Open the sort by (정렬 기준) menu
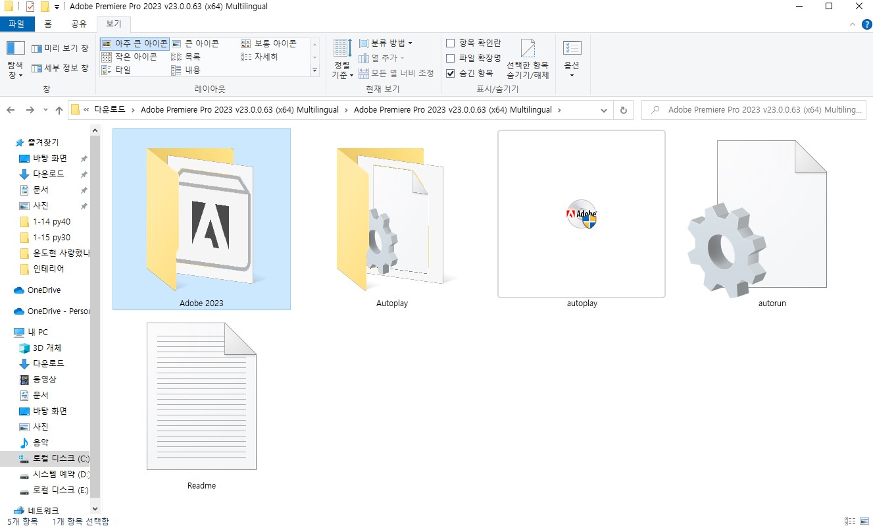 click(341, 59)
